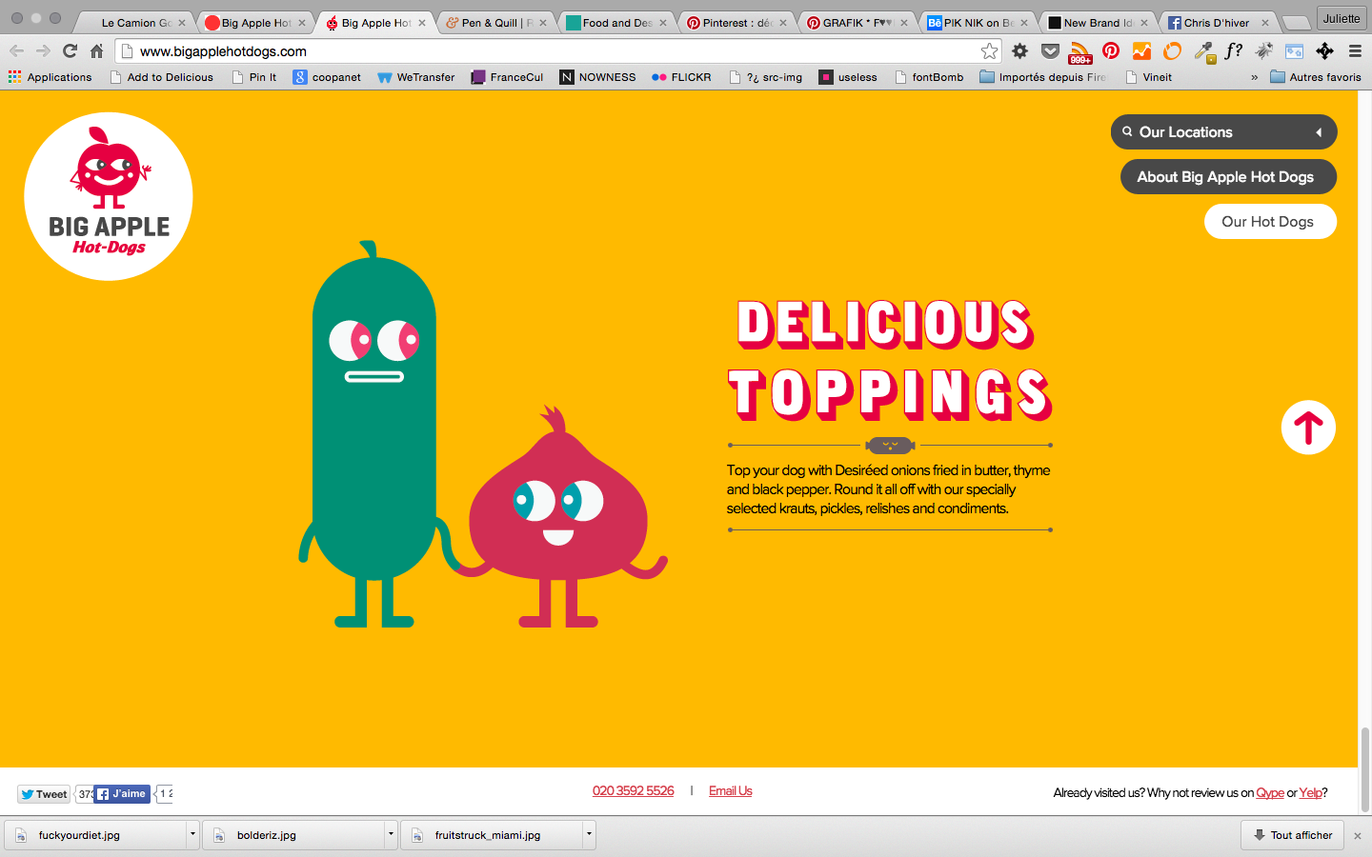The height and width of the screenshot is (857, 1372).
Task: Click the Facebook J'aime button
Action: point(122,793)
